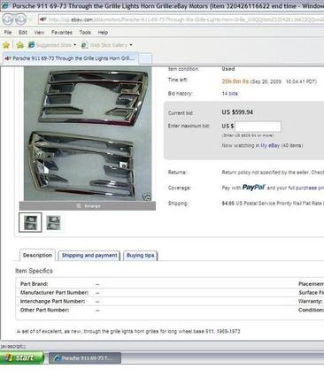The height and width of the screenshot is (385, 324).
Task: Click the browser Back arrow button
Action: tap(8, 19)
